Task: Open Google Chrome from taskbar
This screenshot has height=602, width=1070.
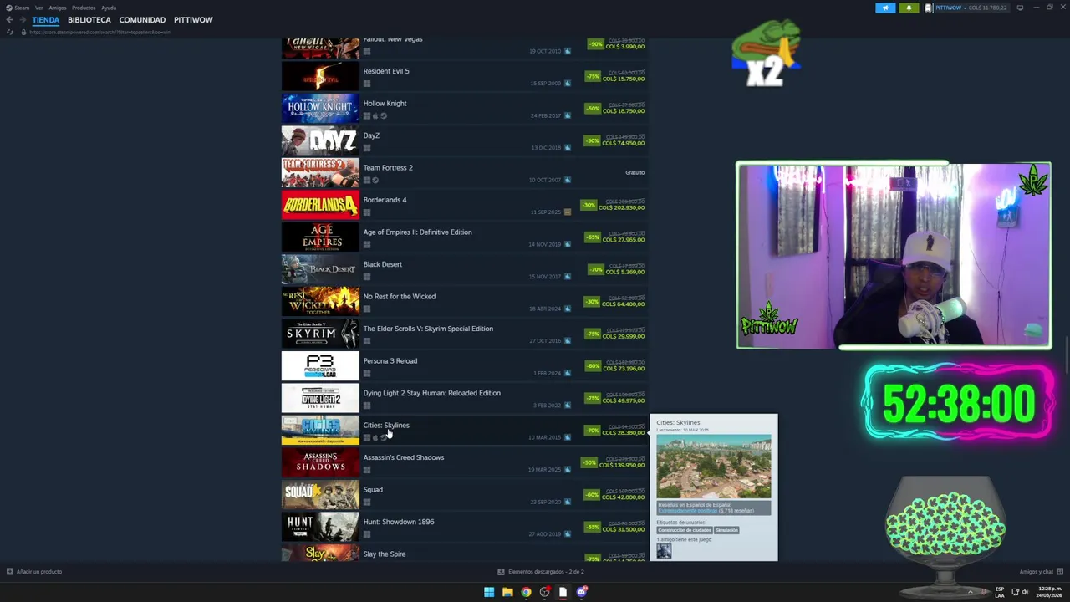Action: click(x=526, y=592)
